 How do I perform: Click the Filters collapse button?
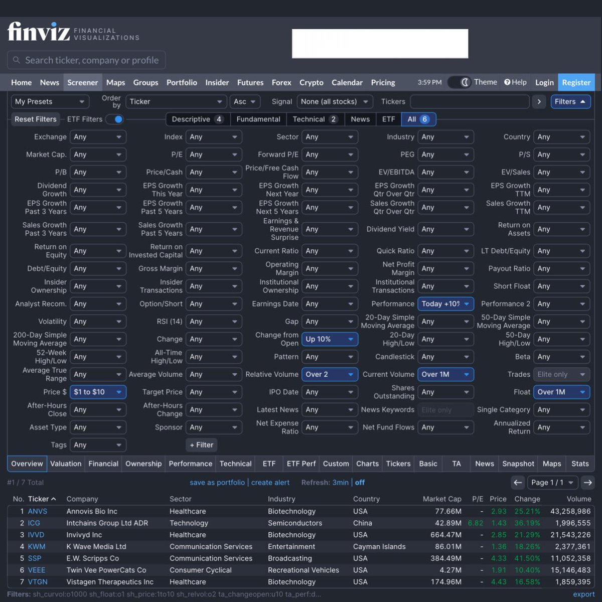(x=570, y=101)
